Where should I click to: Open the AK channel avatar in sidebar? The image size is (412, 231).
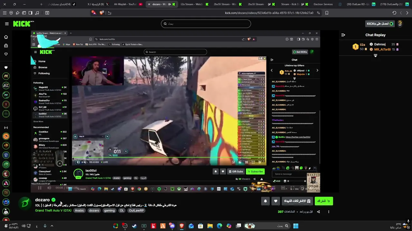click(x=6, y=76)
